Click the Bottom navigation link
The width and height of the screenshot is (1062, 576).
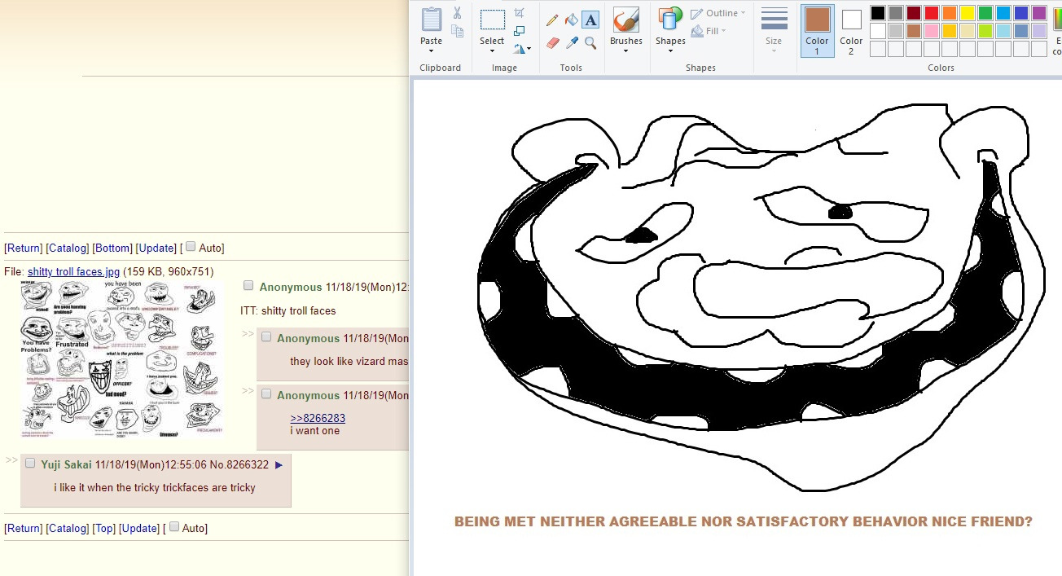click(112, 248)
